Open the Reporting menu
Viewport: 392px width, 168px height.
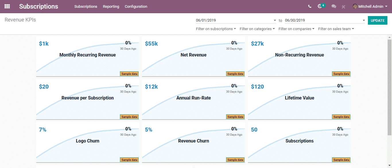coord(111,6)
